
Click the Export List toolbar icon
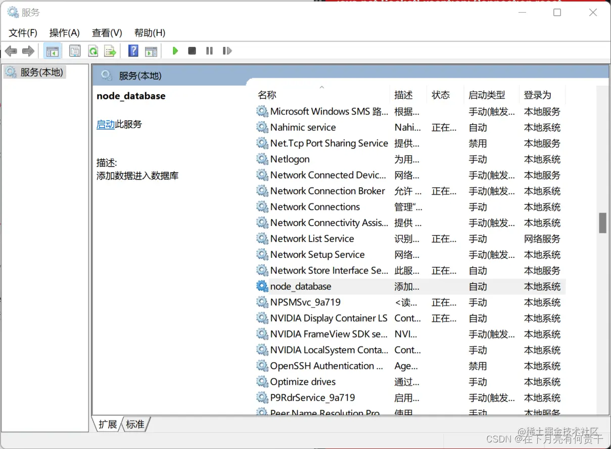pos(110,51)
